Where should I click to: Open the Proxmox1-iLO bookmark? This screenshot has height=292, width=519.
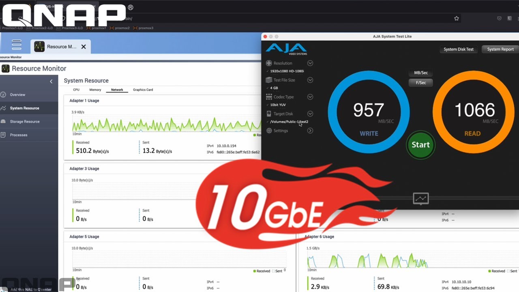point(12,28)
